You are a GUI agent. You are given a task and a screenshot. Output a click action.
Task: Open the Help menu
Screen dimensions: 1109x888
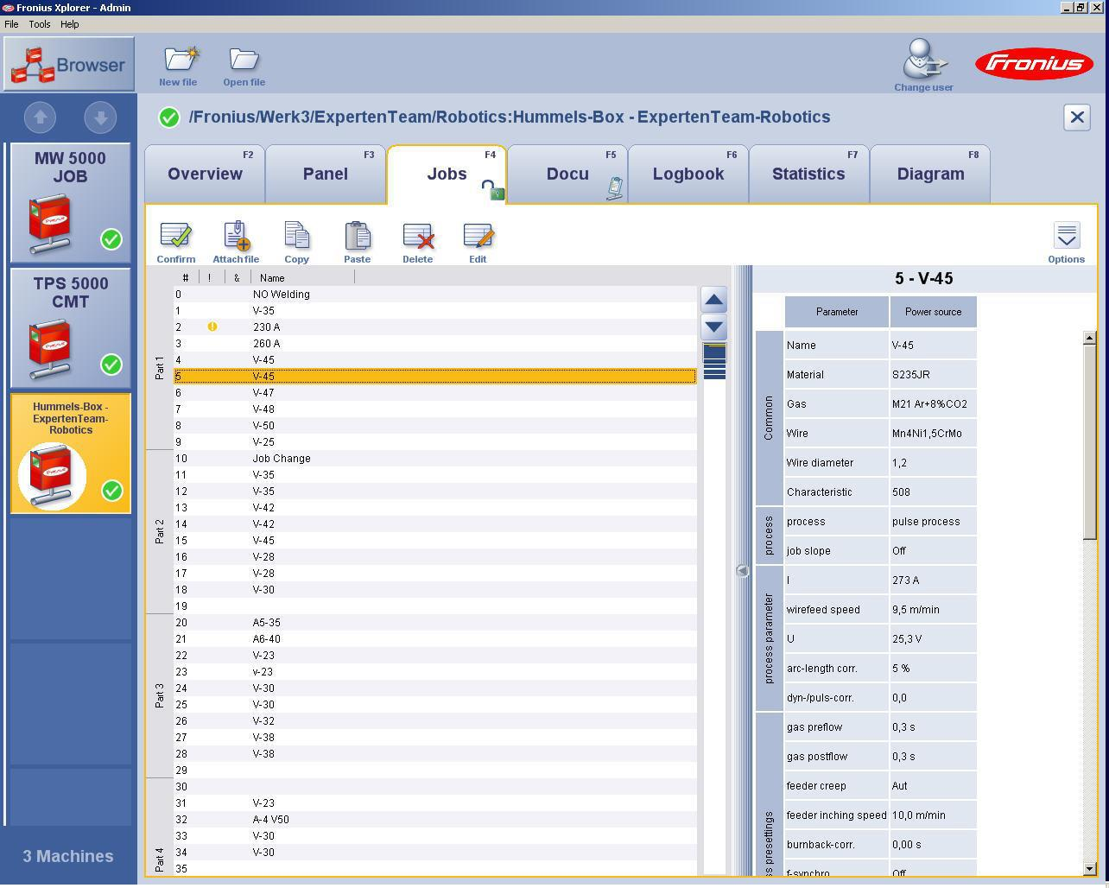[70, 24]
